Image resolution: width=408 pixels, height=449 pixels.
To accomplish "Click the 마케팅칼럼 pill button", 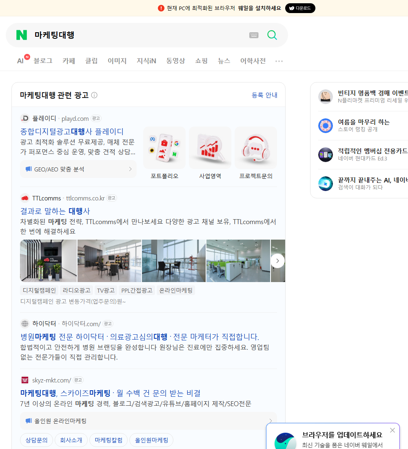I will [x=109, y=440].
